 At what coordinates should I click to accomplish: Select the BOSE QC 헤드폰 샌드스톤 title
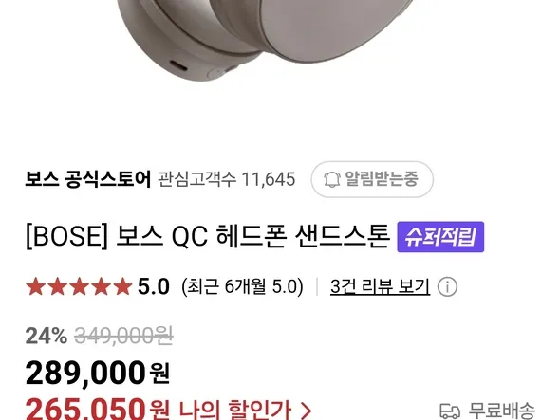pos(208,236)
